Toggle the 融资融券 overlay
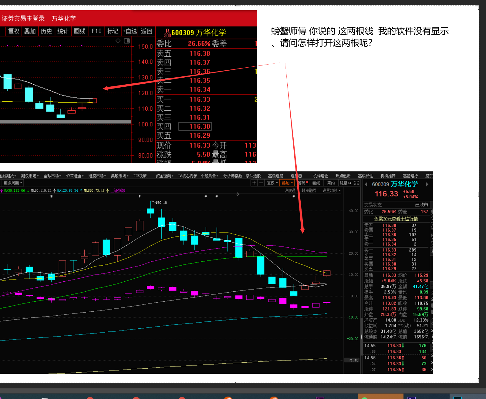This screenshot has width=486, height=399. click(309, 190)
